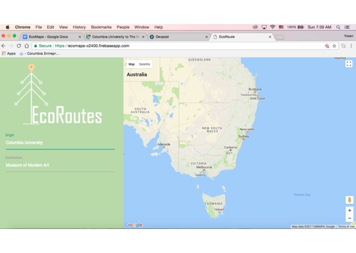Click the blocked content icon in address bar
This screenshot has height=253, width=356.
click(x=327, y=46)
